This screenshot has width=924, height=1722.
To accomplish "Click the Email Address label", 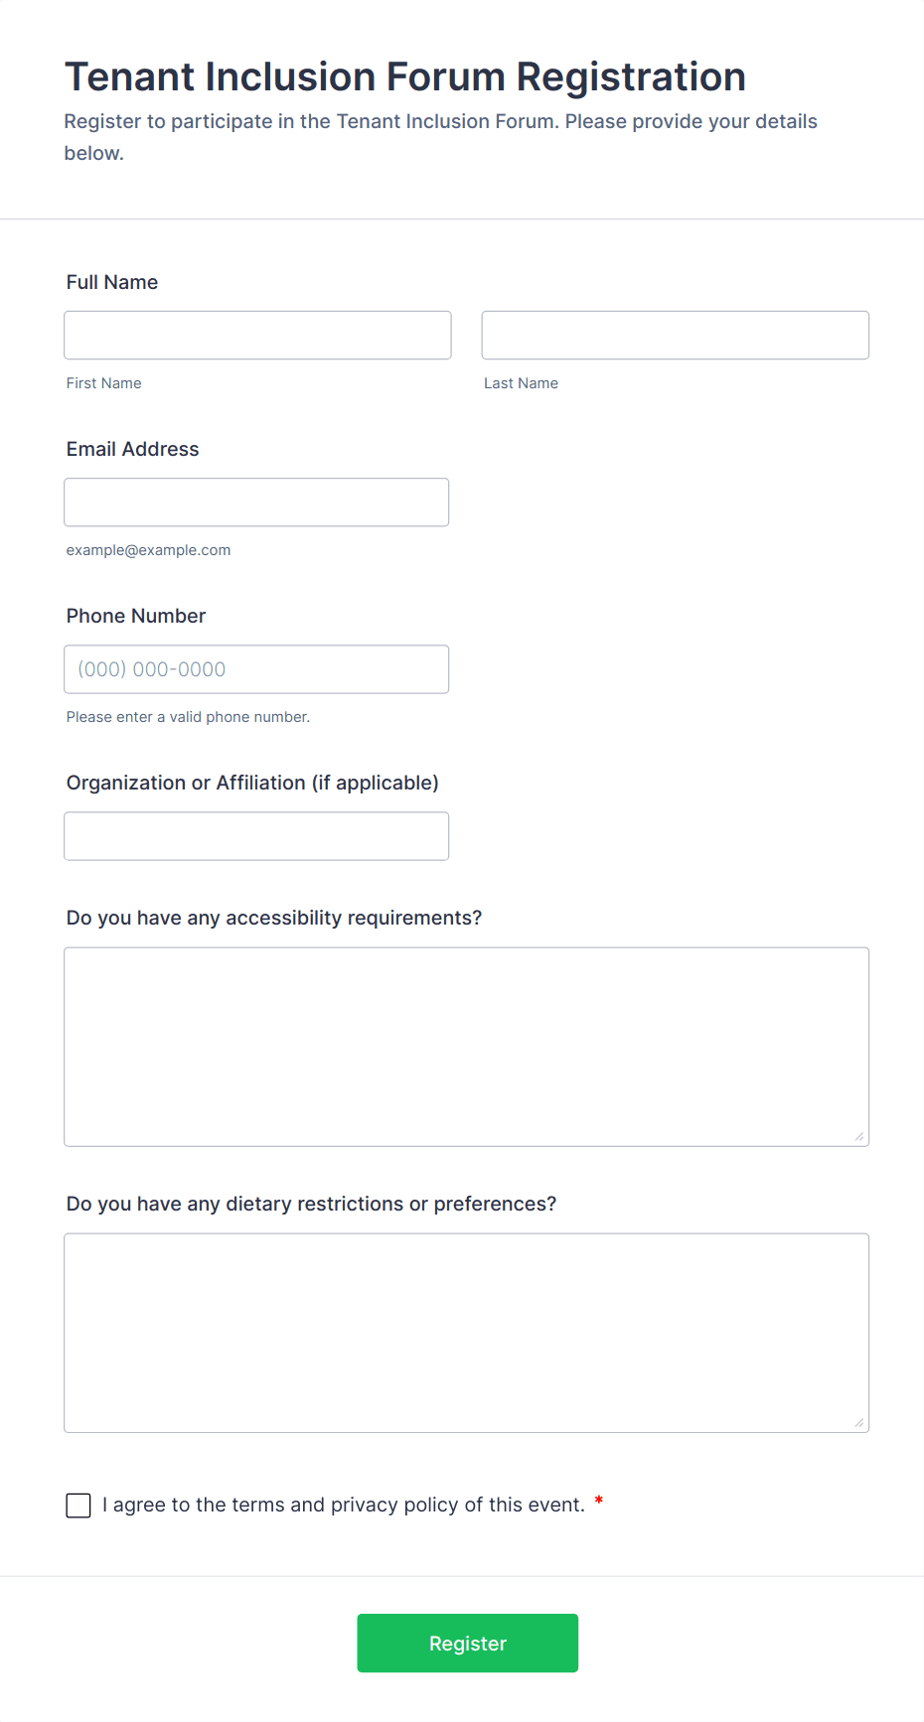I will 133,449.
